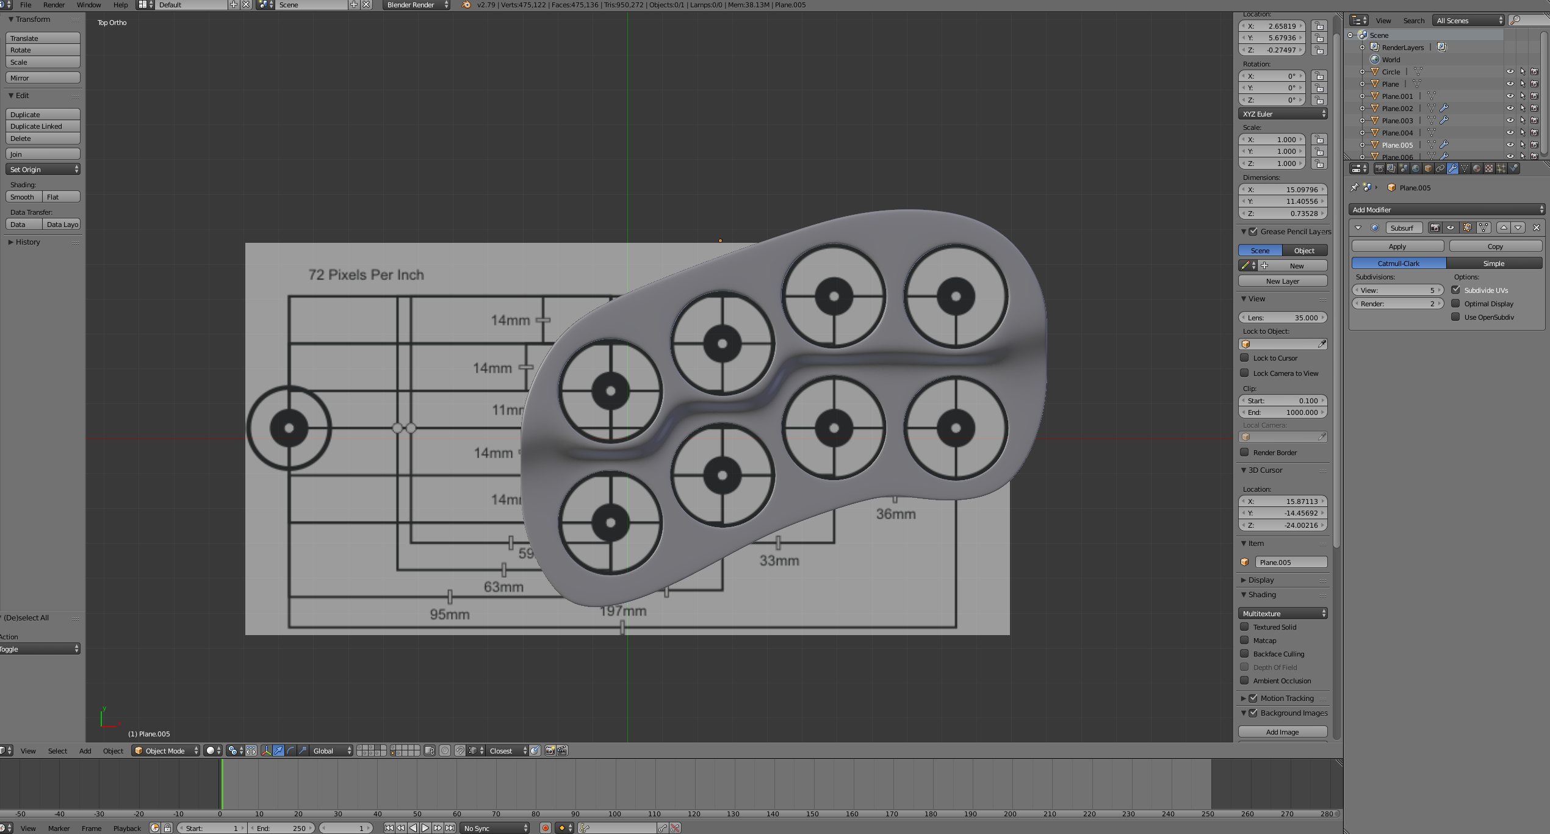This screenshot has height=834, width=1550.
Task: Select the World properties globe icon
Action: click(1416, 168)
